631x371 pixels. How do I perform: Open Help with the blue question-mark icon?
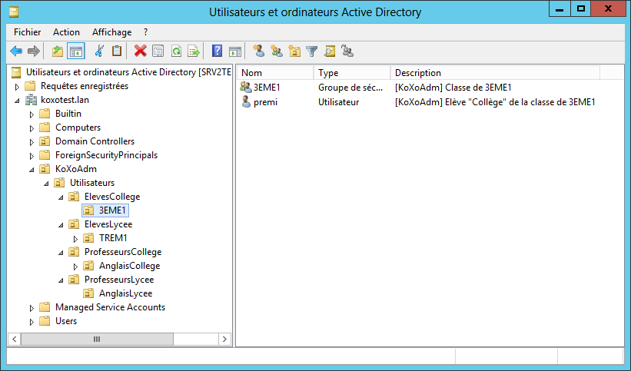[217, 51]
